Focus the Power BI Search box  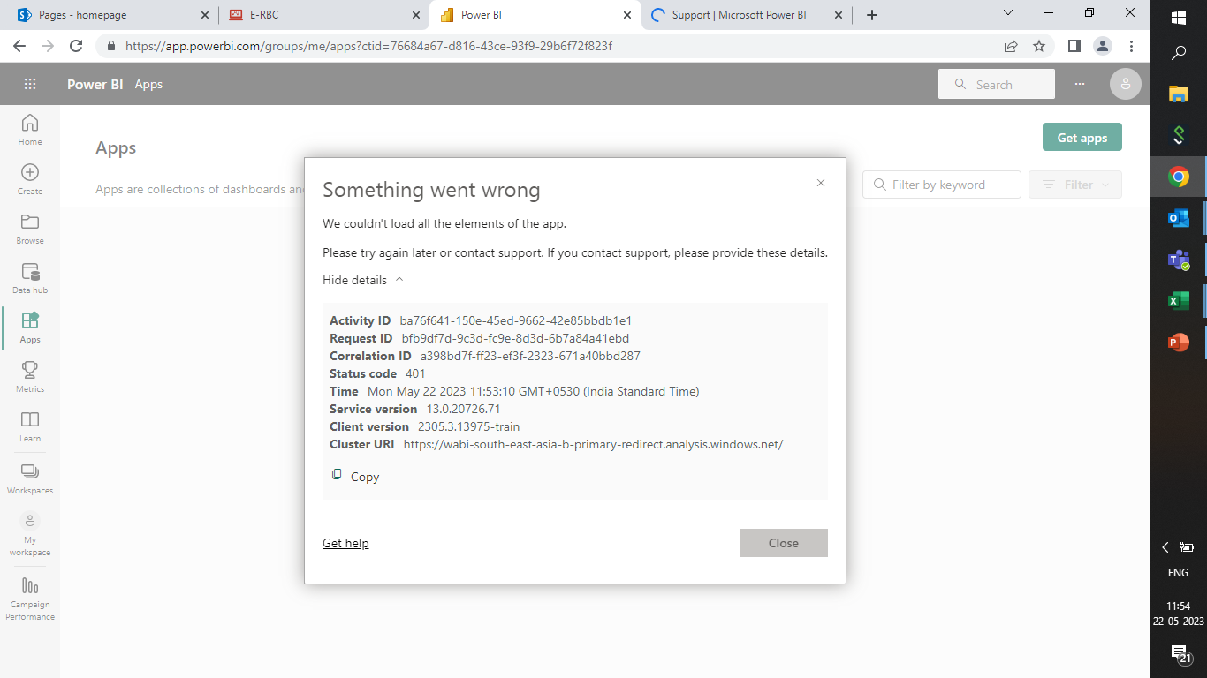coord(997,85)
